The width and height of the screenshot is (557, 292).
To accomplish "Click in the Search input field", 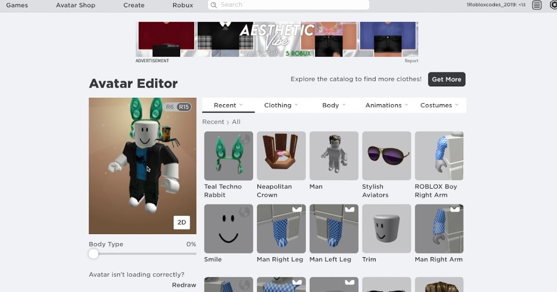I will pos(289,5).
